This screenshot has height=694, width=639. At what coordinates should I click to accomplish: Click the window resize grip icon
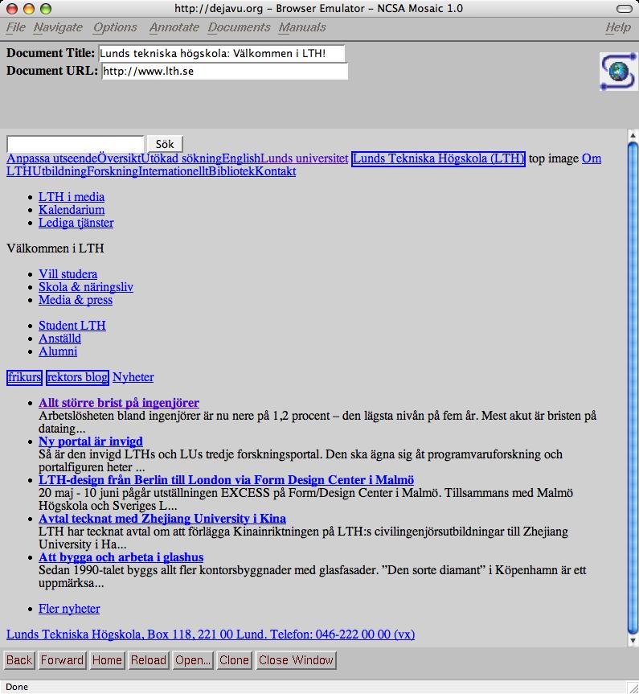(633, 688)
